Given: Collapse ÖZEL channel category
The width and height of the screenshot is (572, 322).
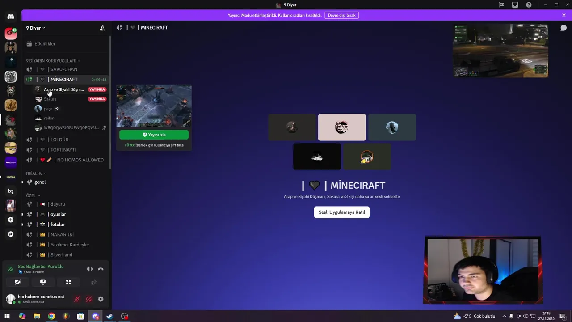Looking at the screenshot, I should pos(33,195).
